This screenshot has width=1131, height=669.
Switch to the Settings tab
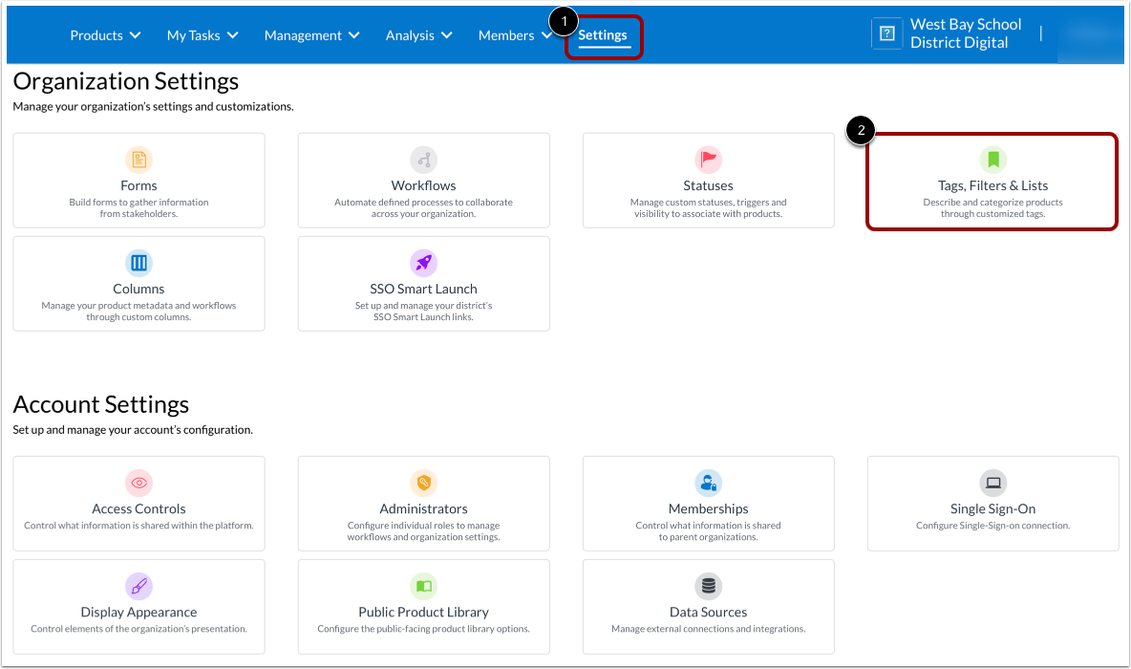[603, 34]
